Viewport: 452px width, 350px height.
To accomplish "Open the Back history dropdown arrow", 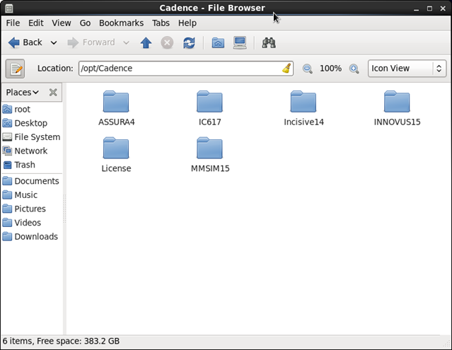I will click(x=54, y=43).
